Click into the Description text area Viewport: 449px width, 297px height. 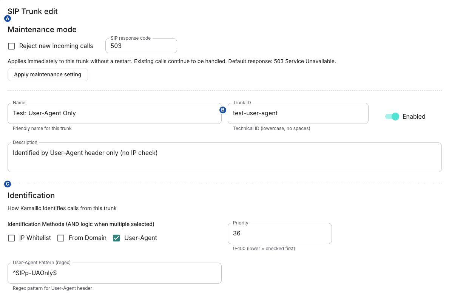(x=224, y=157)
